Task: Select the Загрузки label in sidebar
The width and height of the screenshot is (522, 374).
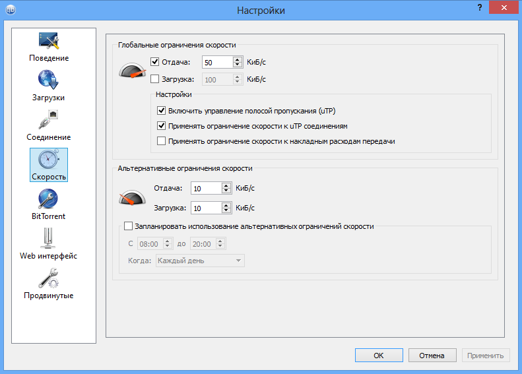Action: [x=49, y=98]
